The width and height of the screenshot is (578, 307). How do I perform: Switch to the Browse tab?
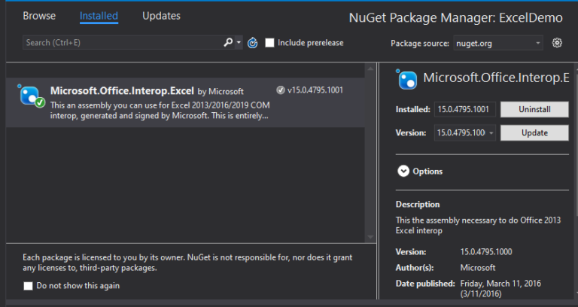pyautogui.click(x=39, y=16)
